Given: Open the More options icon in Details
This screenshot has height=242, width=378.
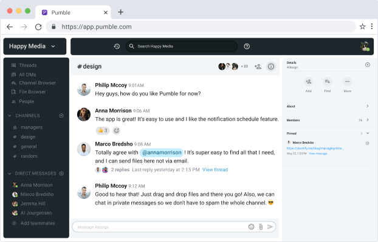Looking at the screenshot, I should tap(347, 81).
